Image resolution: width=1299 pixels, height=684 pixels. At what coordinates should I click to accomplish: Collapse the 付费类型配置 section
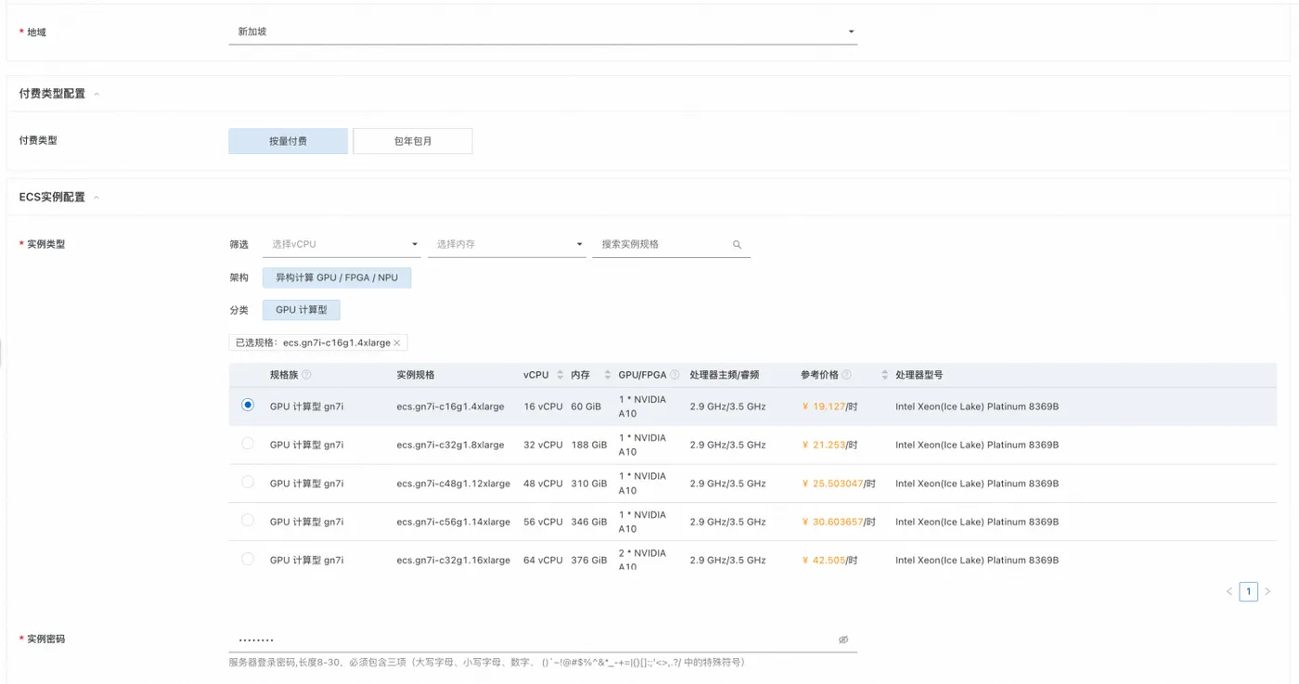pyautogui.click(x=96, y=94)
